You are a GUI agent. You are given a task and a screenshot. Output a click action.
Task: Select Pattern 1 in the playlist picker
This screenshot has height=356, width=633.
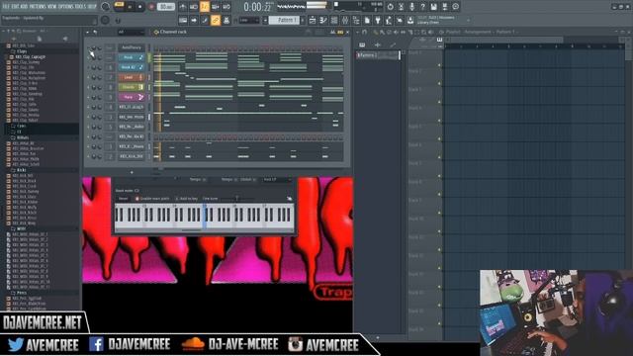[x=377, y=55]
